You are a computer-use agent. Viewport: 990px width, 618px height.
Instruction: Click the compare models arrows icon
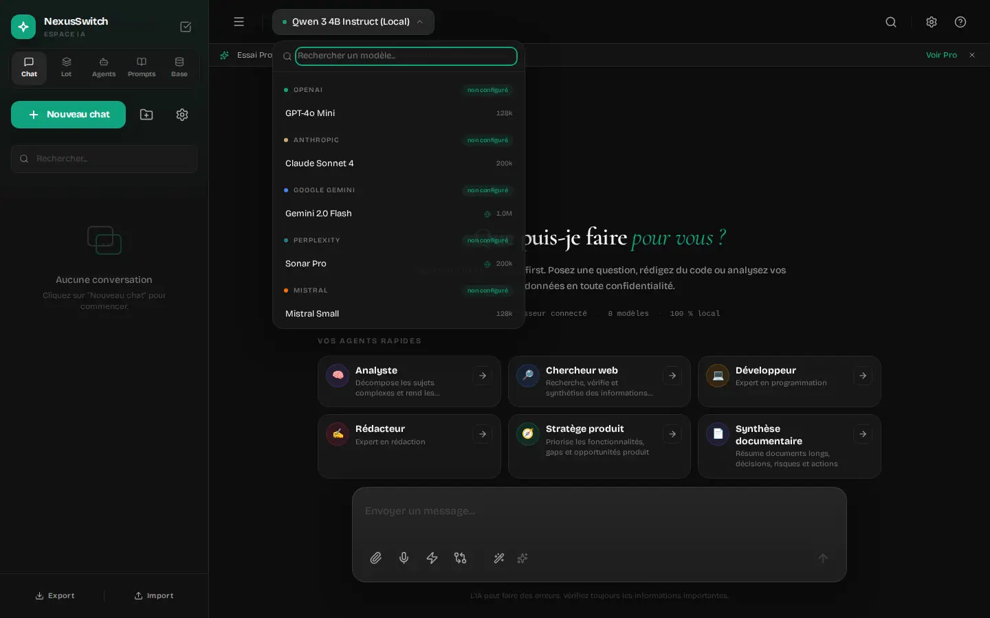pos(461,558)
